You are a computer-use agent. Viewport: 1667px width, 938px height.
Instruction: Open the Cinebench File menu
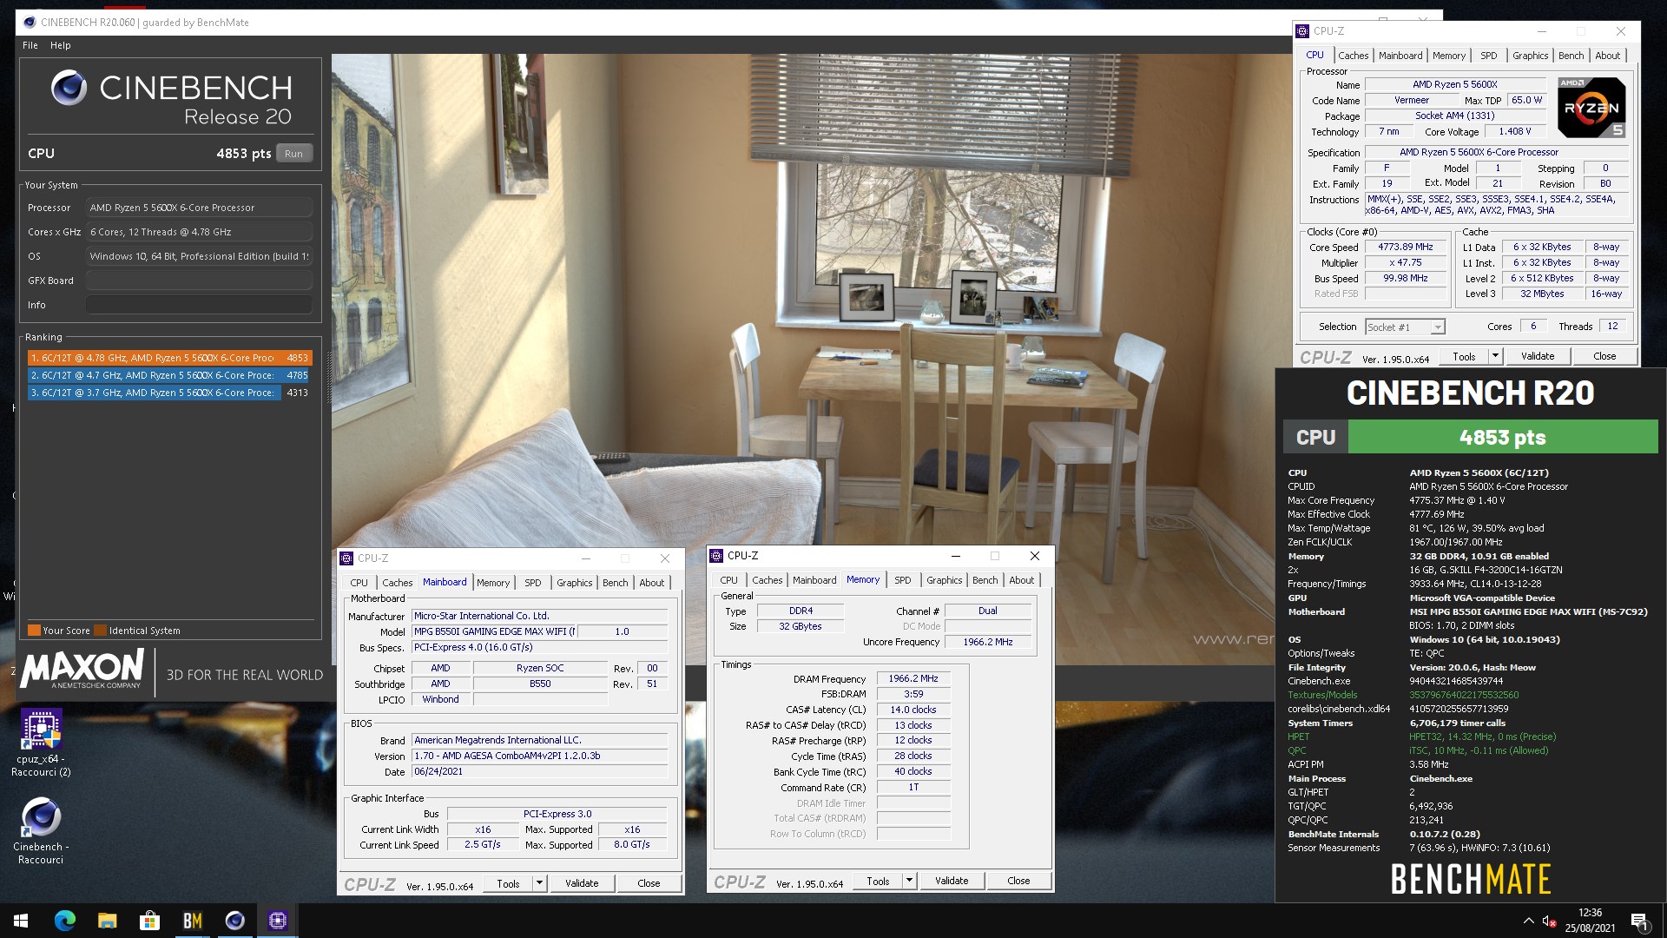pyautogui.click(x=30, y=45)
